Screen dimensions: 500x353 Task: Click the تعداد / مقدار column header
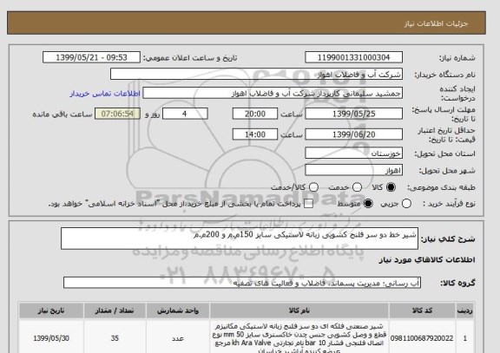click(x=115, y=311)
